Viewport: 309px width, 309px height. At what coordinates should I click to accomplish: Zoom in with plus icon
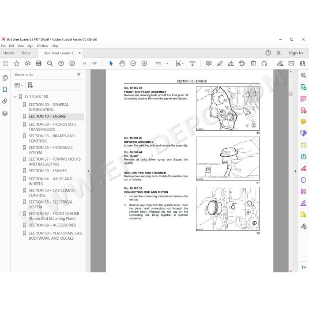(144, 63)
